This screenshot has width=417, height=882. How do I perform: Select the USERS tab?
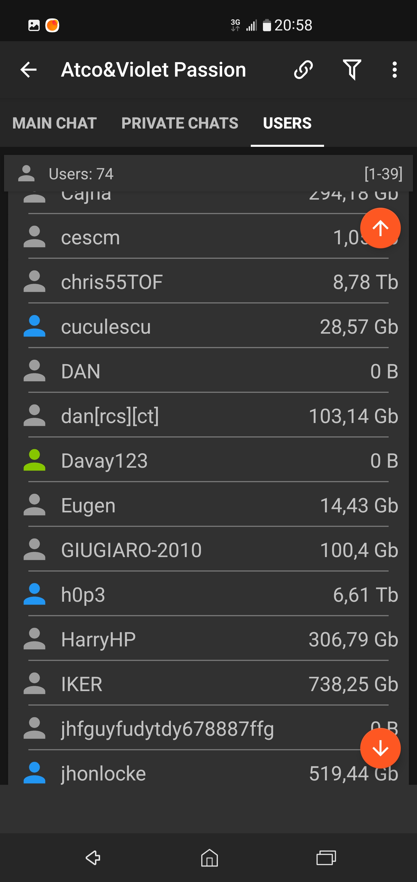[287, 123]
